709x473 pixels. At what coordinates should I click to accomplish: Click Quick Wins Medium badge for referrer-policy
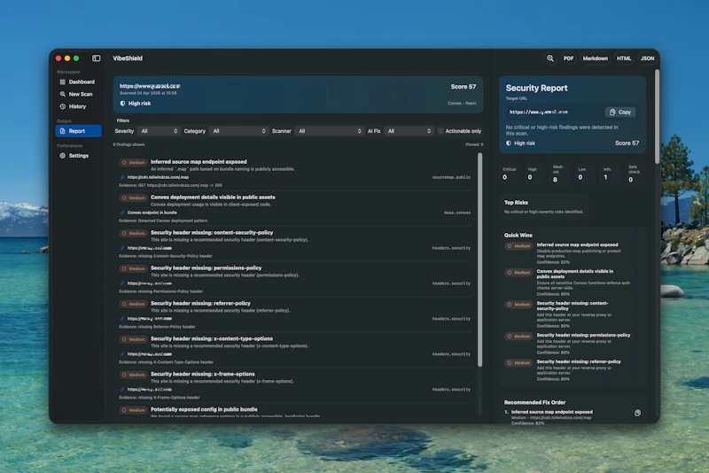pyautogui.click(x=518, y=363)
